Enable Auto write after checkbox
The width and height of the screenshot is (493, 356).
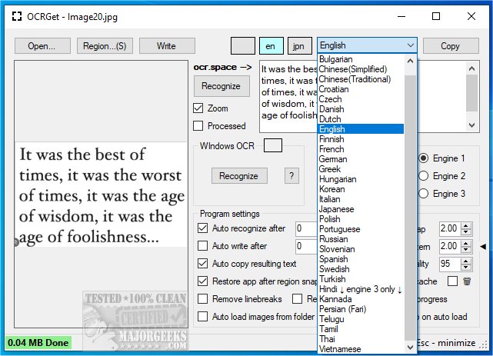click(x=203, y=246)
